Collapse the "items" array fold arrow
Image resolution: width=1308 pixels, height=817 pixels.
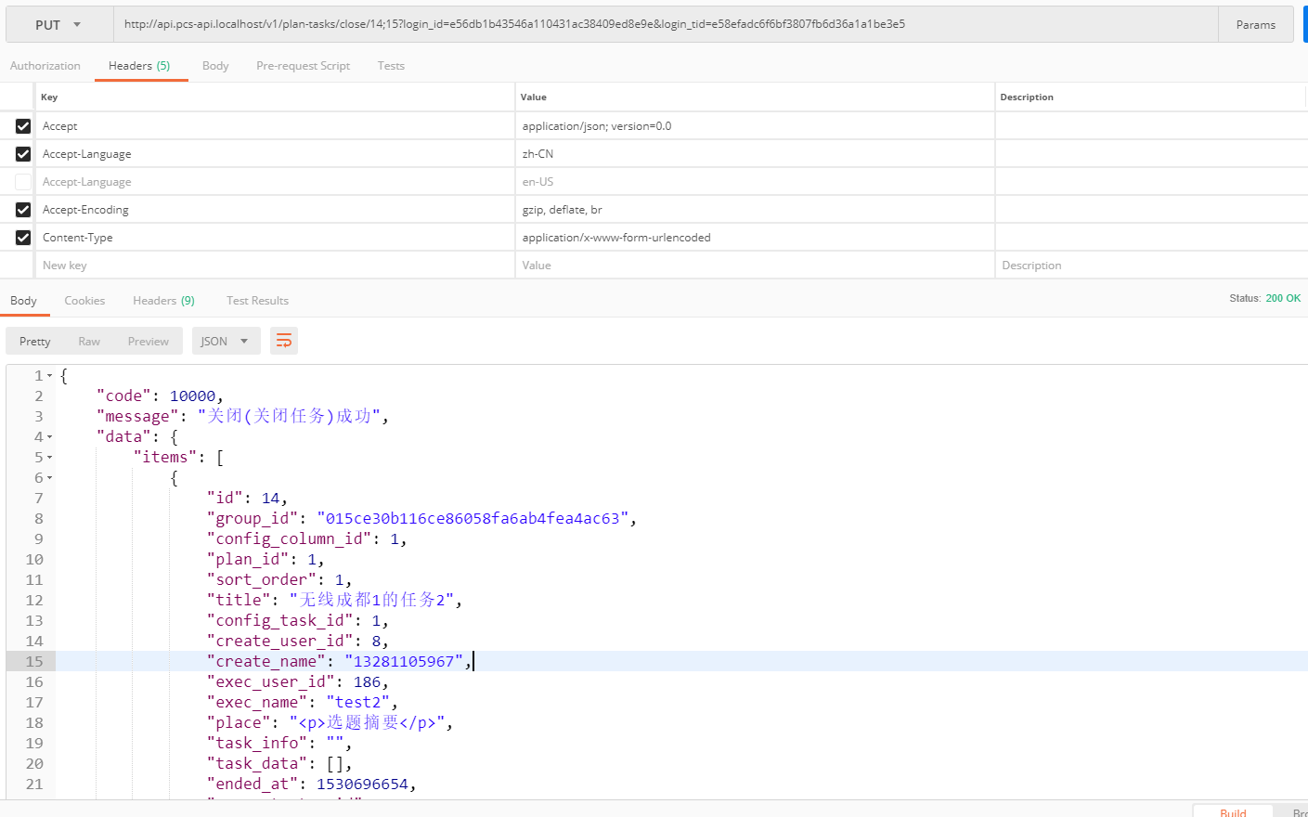[50, 458]
